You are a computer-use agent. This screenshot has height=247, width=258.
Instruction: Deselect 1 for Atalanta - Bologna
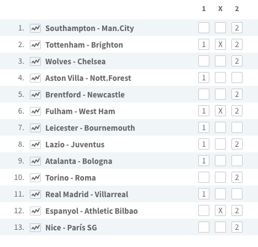204,161
